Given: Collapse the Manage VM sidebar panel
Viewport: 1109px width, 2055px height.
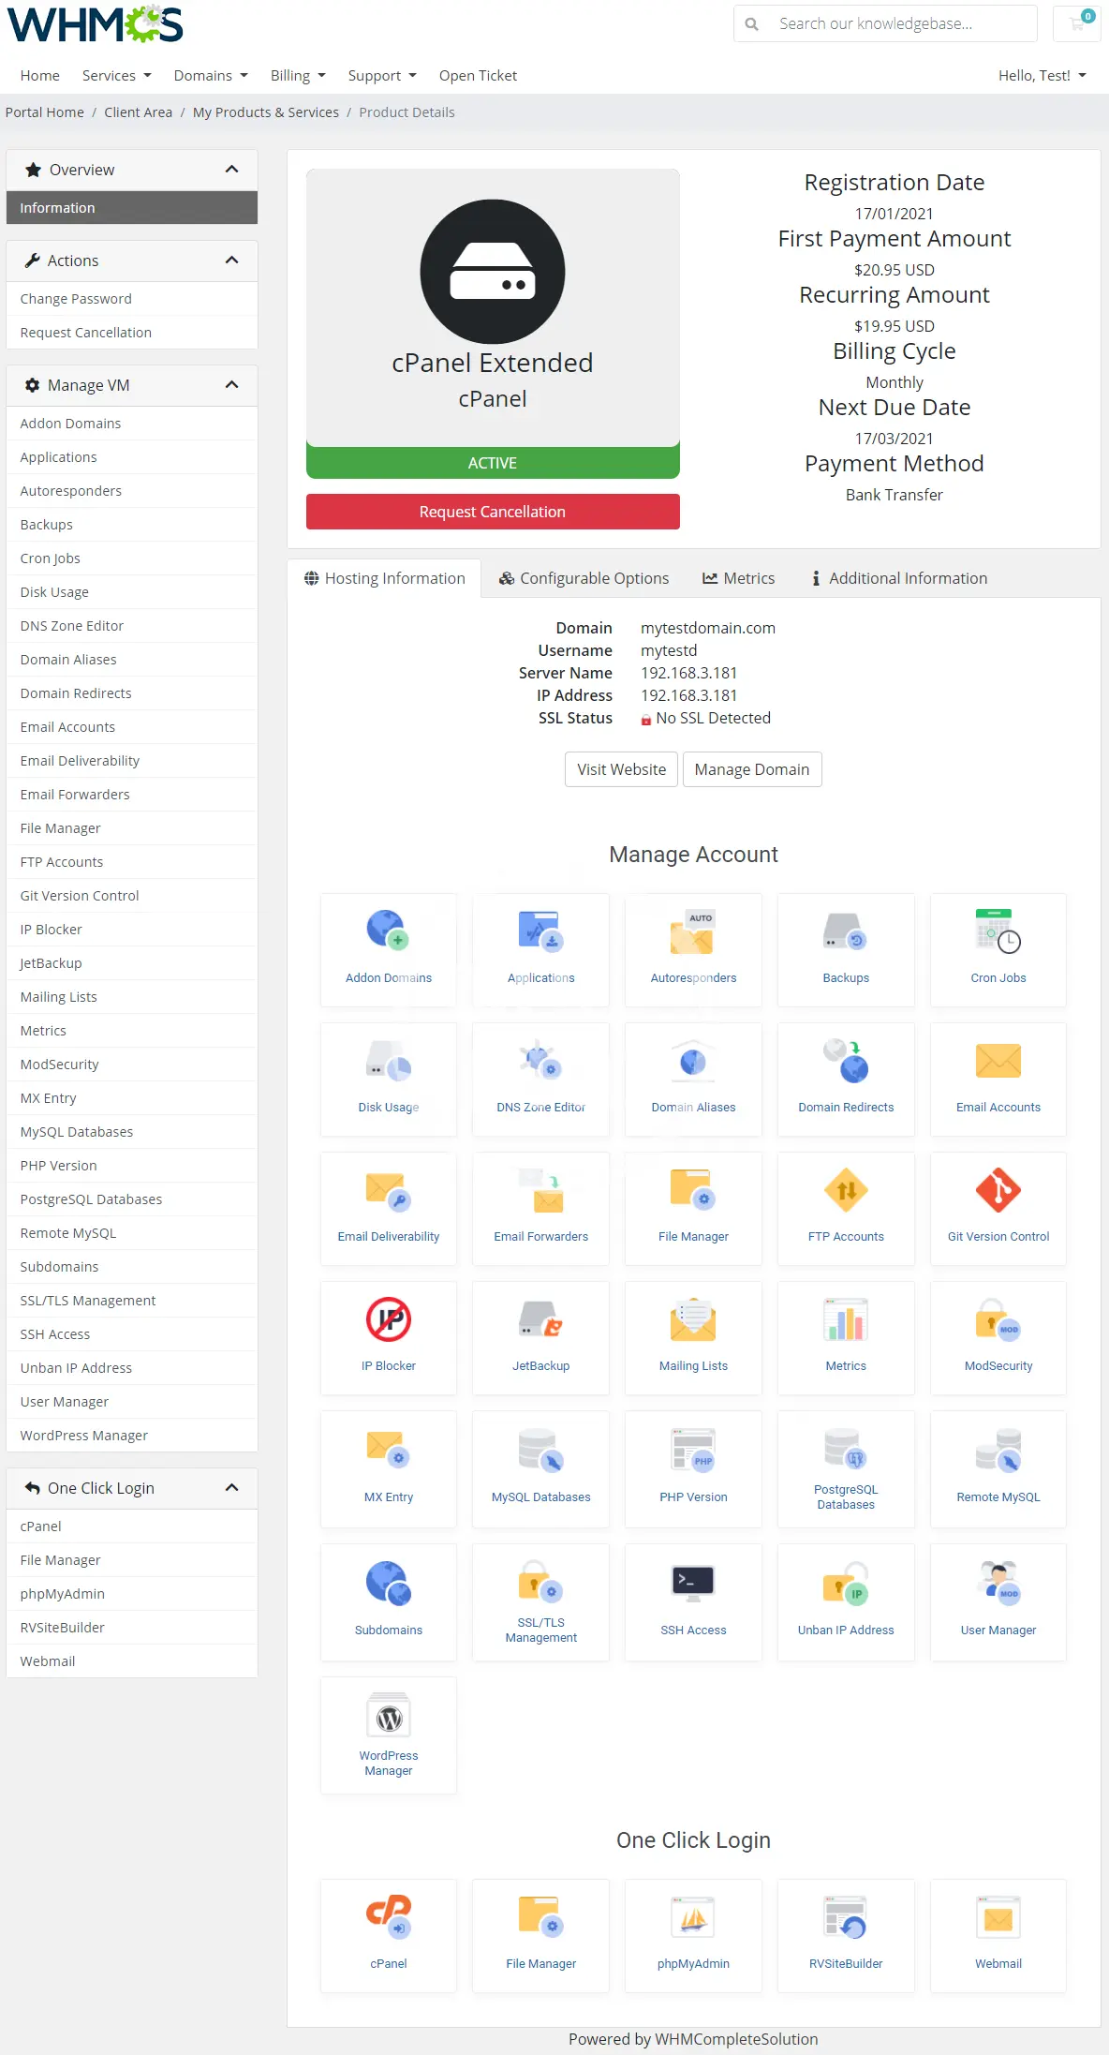Looking at the screenshot, I should pos(231,385).
